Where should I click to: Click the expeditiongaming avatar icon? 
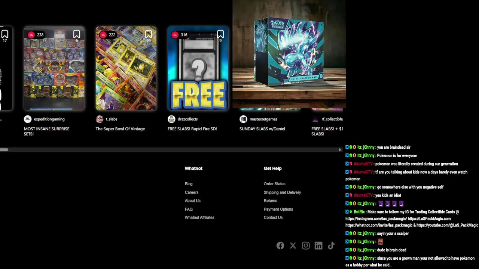pyautogui.click(x=28, y=119)
